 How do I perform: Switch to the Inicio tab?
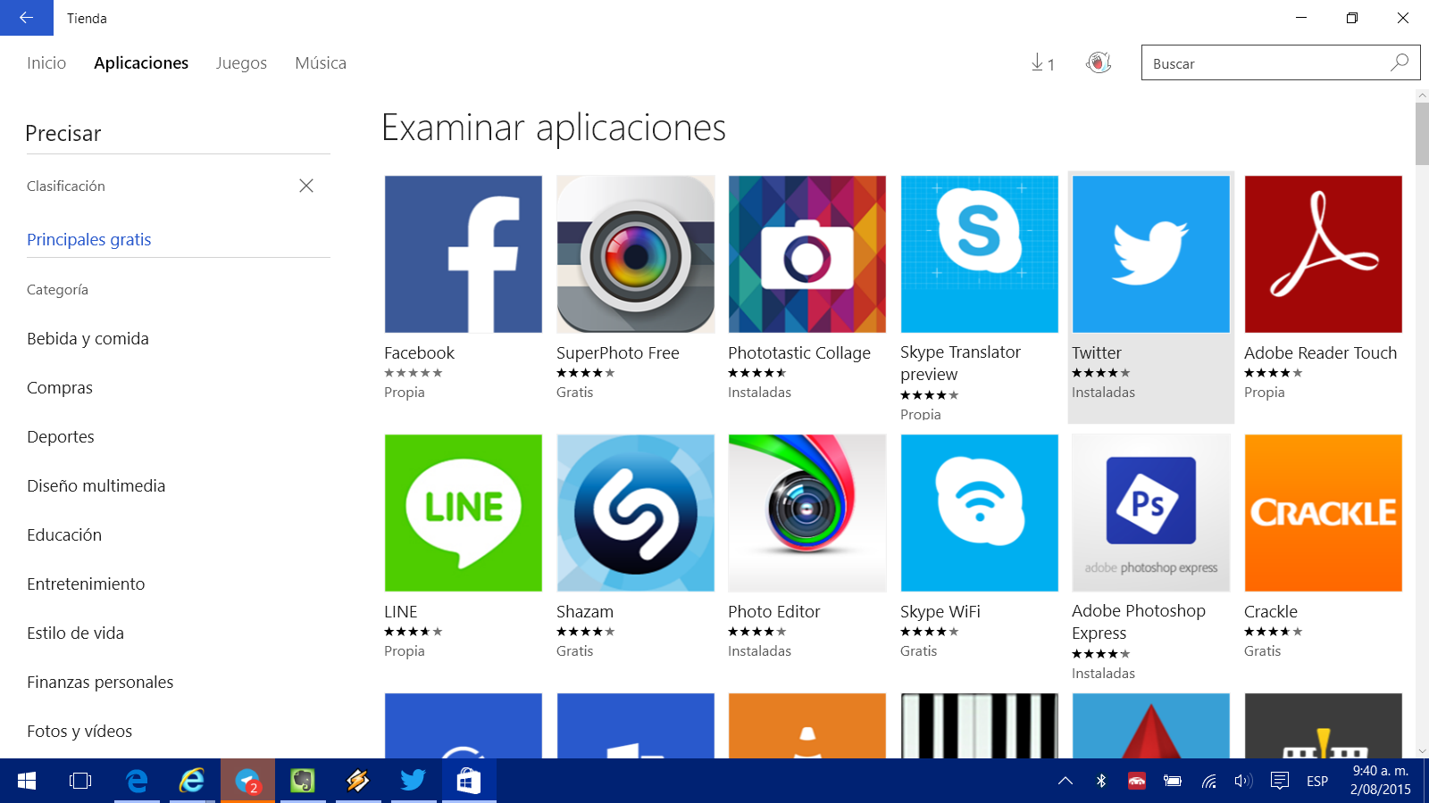point(46,63)
